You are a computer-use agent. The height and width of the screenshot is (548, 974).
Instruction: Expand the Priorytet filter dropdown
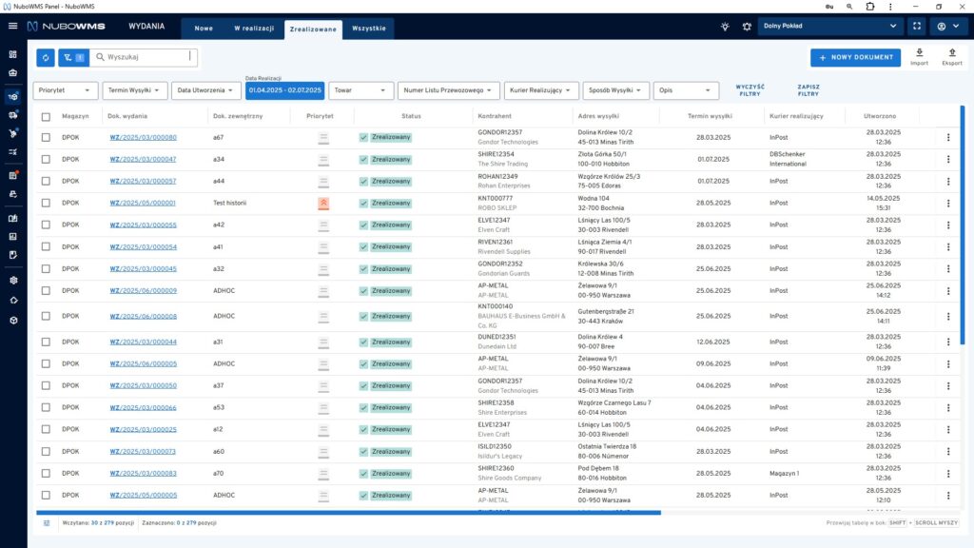pyautogui.click(x=66, y=90)
